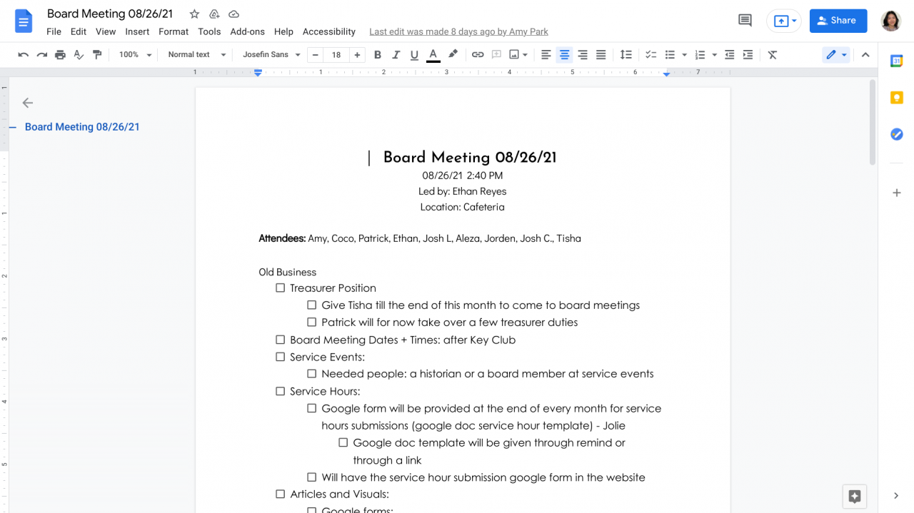The height and width of the screenshot is (513, 914).
Task: Insert an image from the toolbar
Action: pos(514,55)
